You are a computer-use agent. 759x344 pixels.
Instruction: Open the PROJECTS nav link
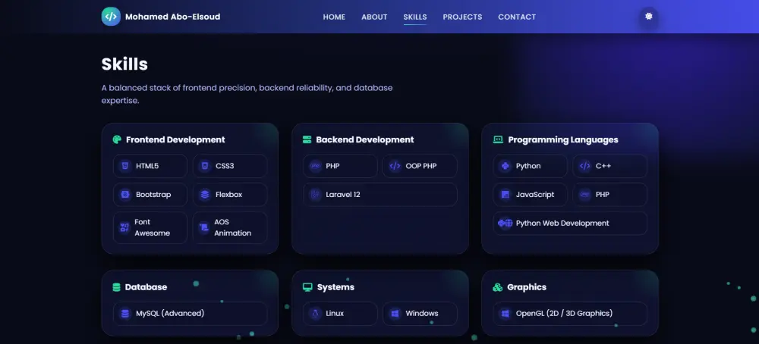click(462, 17)
